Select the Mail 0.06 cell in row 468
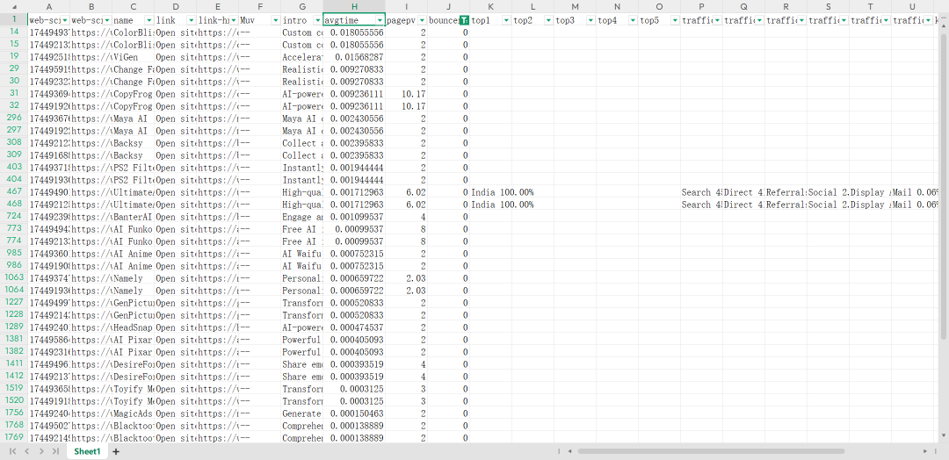The width and height of the screenshot is (949, 460). click(x=912, y=205)
